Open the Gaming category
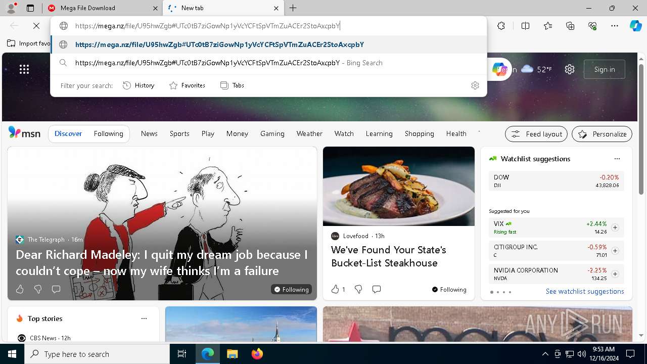 [272, 134]
